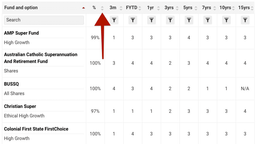The height and width of the screenshot is (144, 257).
Task: Select Colonial First State FirstChoice fund
Action: click(36, 129)
